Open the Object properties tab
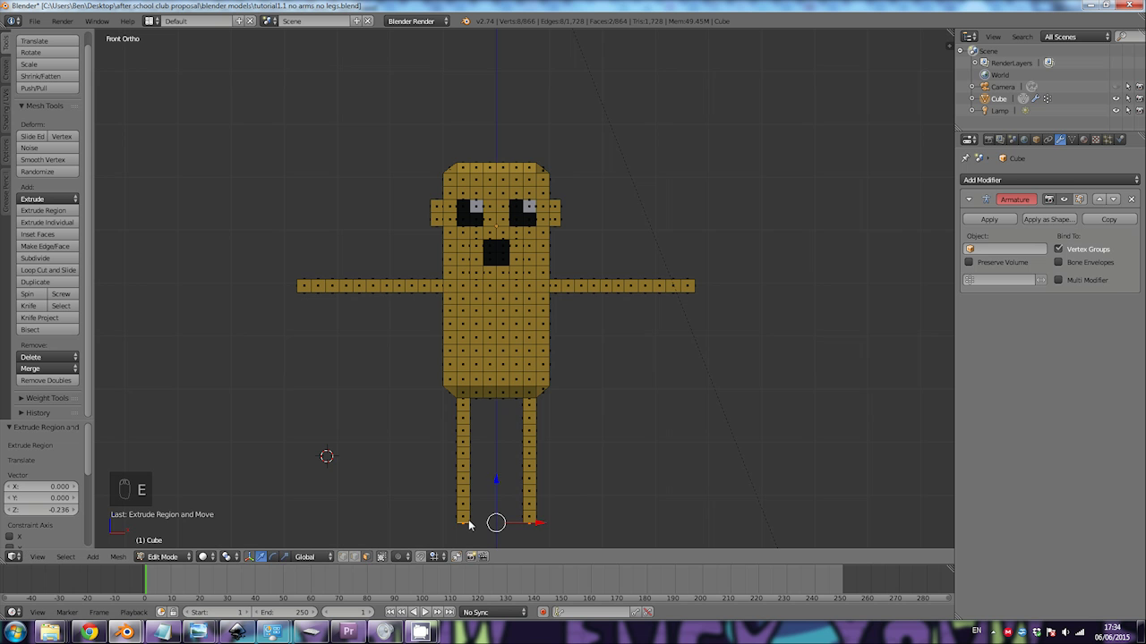 pyautogui.click(x=1036, y=140)
